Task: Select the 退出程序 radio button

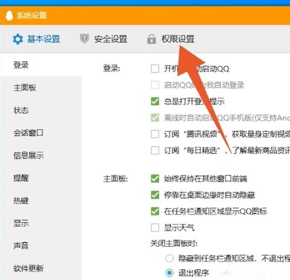Action: 169,273
